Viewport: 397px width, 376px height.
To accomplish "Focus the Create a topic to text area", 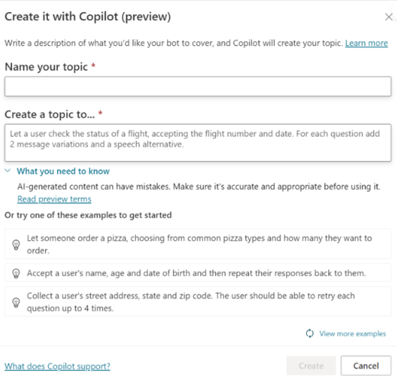I will pos(198,143).
